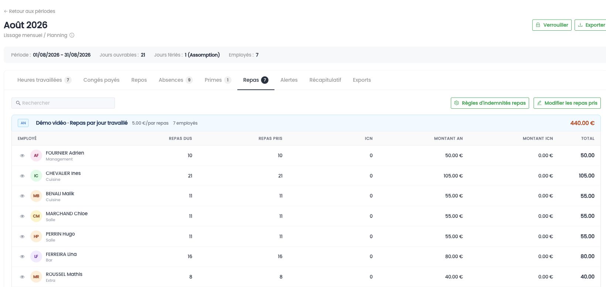The width and height of the screenshot is (606, 287).
Task: Click the BENALI Malik MB avatar
Action: pos(36,196)
